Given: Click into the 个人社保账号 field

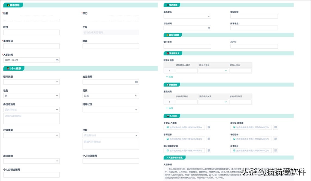Looking at the screenshot, I should coord(111,161).
